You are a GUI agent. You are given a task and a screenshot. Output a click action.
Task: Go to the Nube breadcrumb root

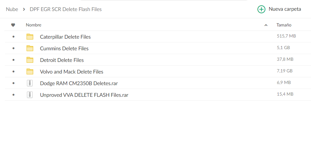[x=12, y=9]
